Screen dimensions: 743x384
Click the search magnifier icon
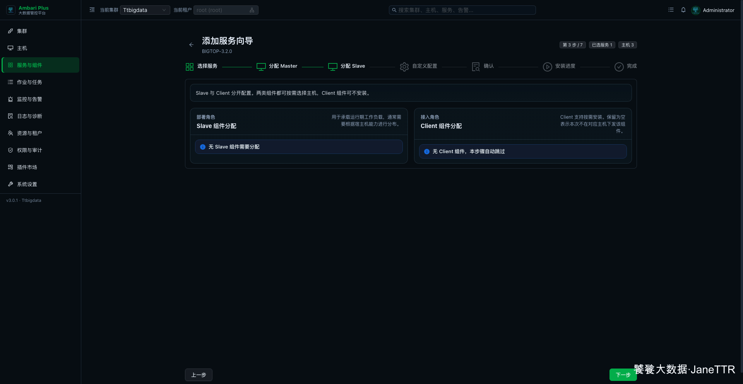(x=394, y=10)
